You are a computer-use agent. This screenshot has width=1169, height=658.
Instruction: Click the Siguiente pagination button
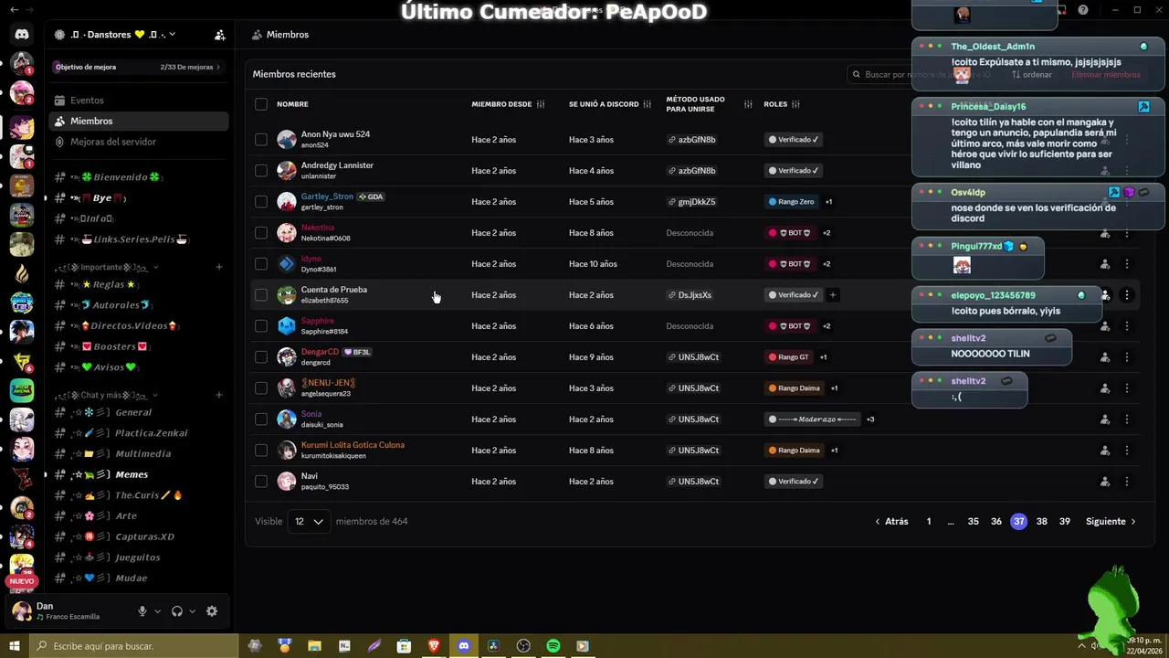coord(1111,522)
